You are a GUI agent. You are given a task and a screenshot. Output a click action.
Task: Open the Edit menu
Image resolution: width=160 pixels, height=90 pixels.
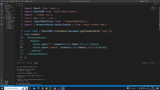pyautogui.click(x=7, y=1)
